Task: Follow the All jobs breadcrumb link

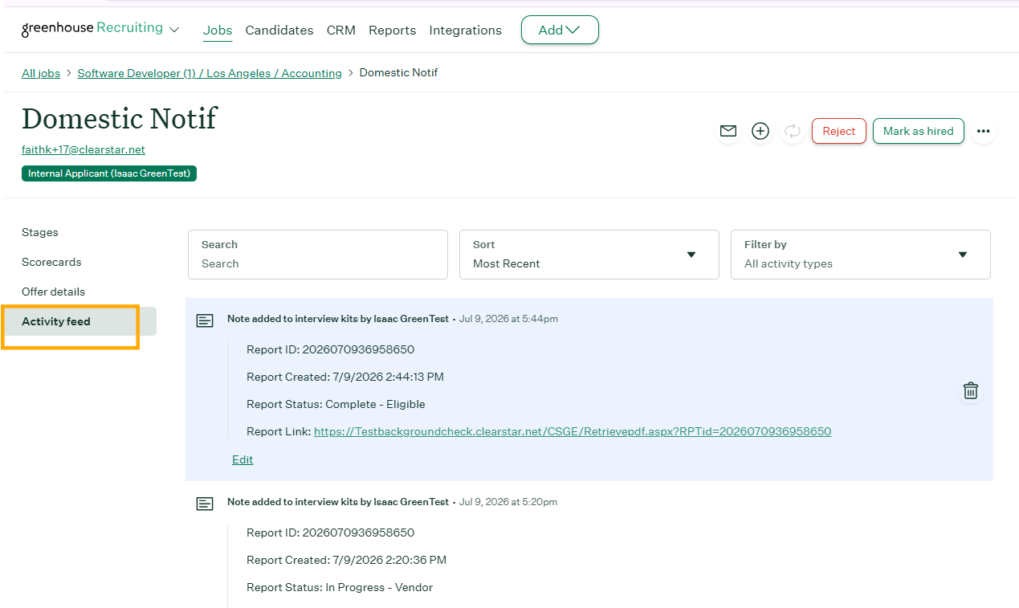Action: coord(41,73)
